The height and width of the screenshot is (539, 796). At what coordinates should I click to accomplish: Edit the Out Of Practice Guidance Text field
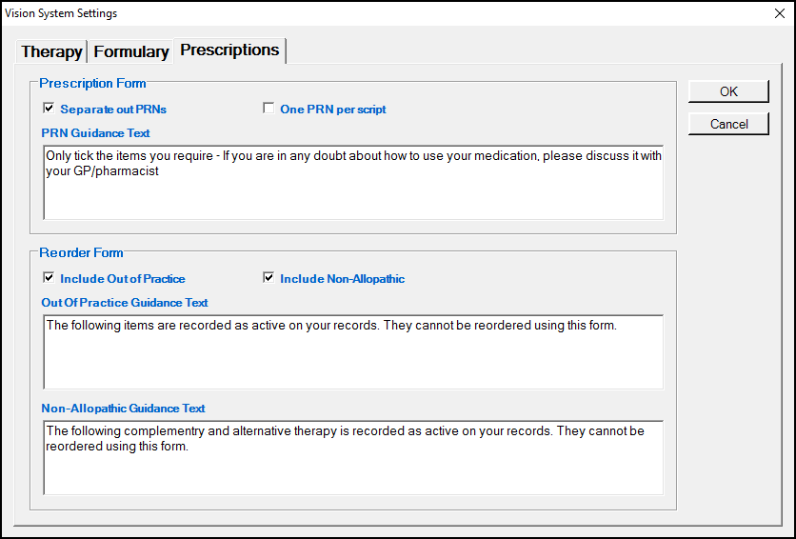[x=352, y=352]
